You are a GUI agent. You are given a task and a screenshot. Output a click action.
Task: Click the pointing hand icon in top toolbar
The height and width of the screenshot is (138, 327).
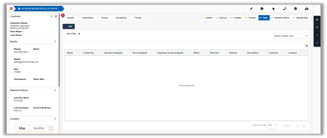click(x=273, y=9)
